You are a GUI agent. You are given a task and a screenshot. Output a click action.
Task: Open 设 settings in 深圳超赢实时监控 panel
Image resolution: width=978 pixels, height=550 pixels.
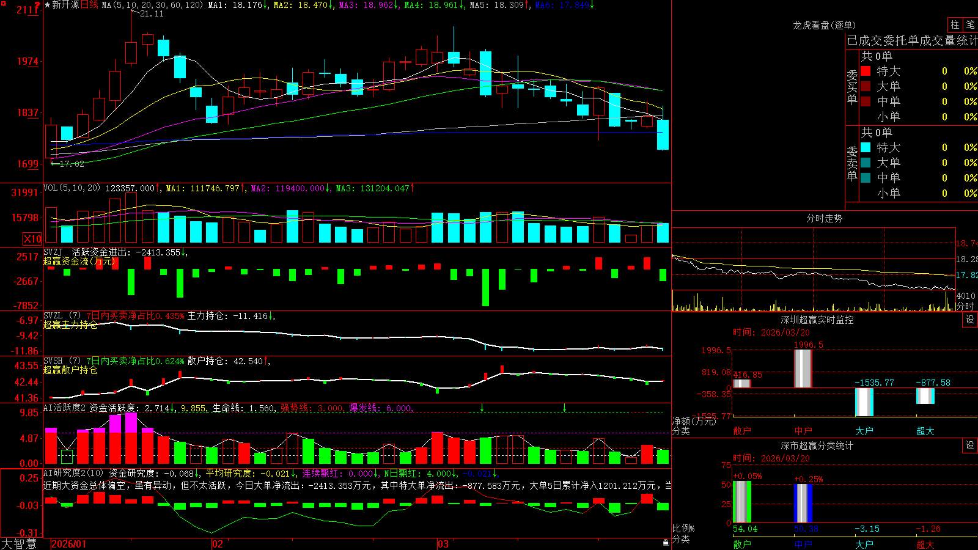coord(969,320)
